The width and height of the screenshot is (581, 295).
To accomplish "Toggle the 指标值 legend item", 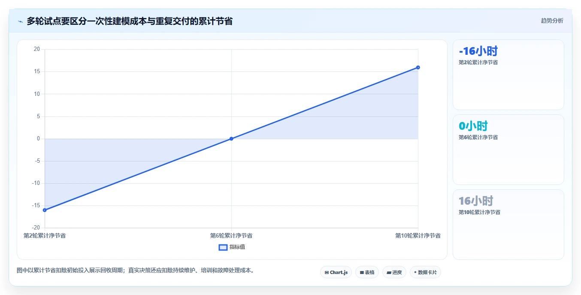I will click(232, 247).
